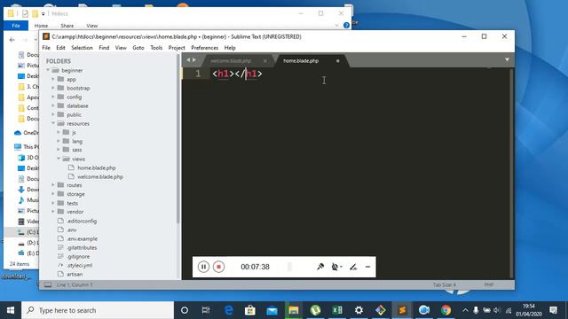Open Microsoft Edge from taskbar
568x319 pixels.
229,310
